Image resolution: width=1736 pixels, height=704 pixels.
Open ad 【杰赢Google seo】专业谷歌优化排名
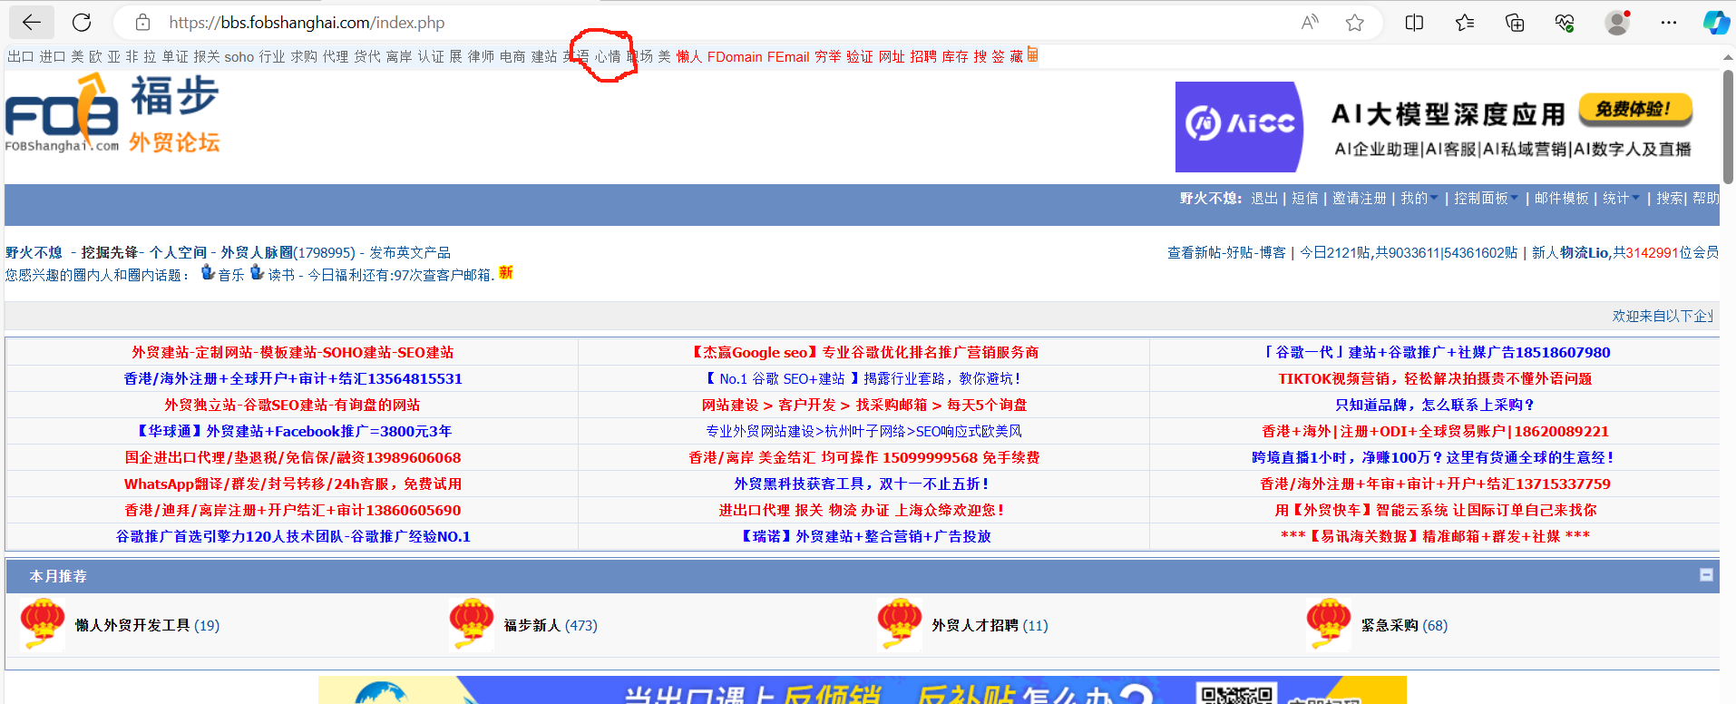[x=863, y=352]
